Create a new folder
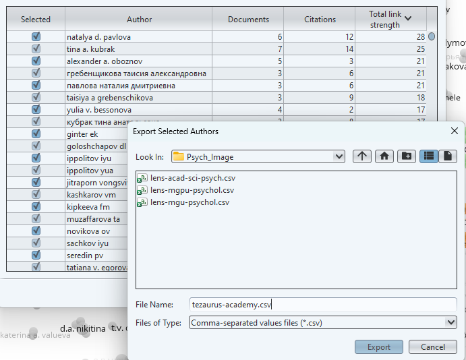The image size is (466, 360). point(405,156)
